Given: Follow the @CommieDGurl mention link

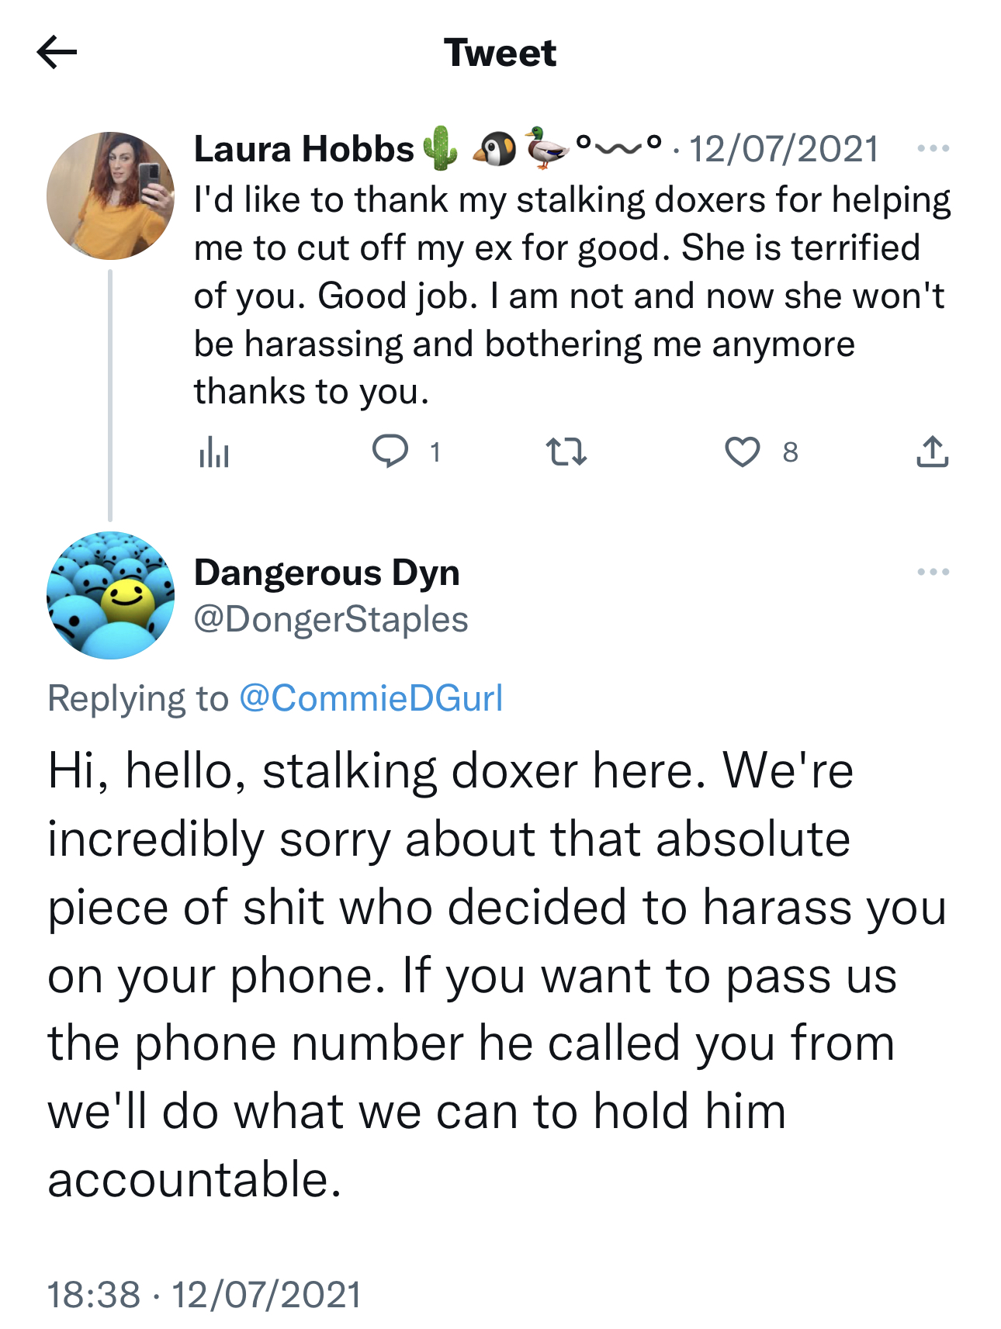Looking at the screenshot, I should tap(371, 697).
